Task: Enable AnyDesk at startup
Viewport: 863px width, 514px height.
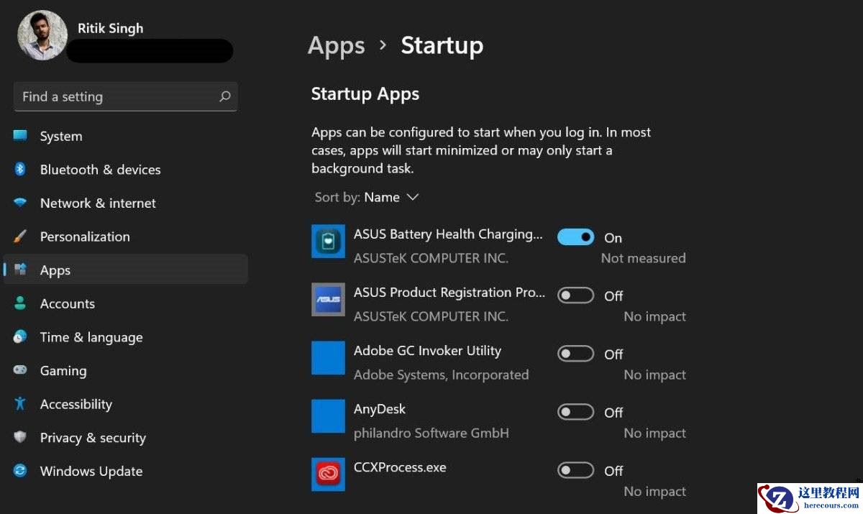Action: coord(575,411)
